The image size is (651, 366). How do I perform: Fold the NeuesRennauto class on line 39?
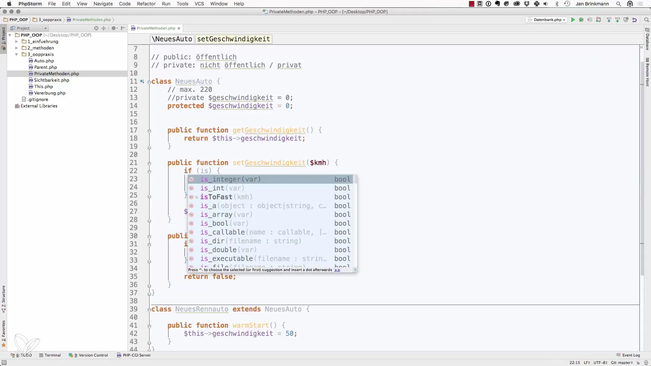click(149, 310)
